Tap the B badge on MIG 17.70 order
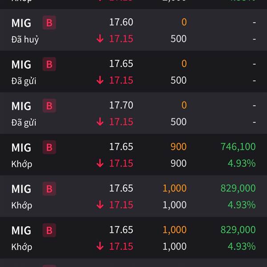 coord(49,105)
